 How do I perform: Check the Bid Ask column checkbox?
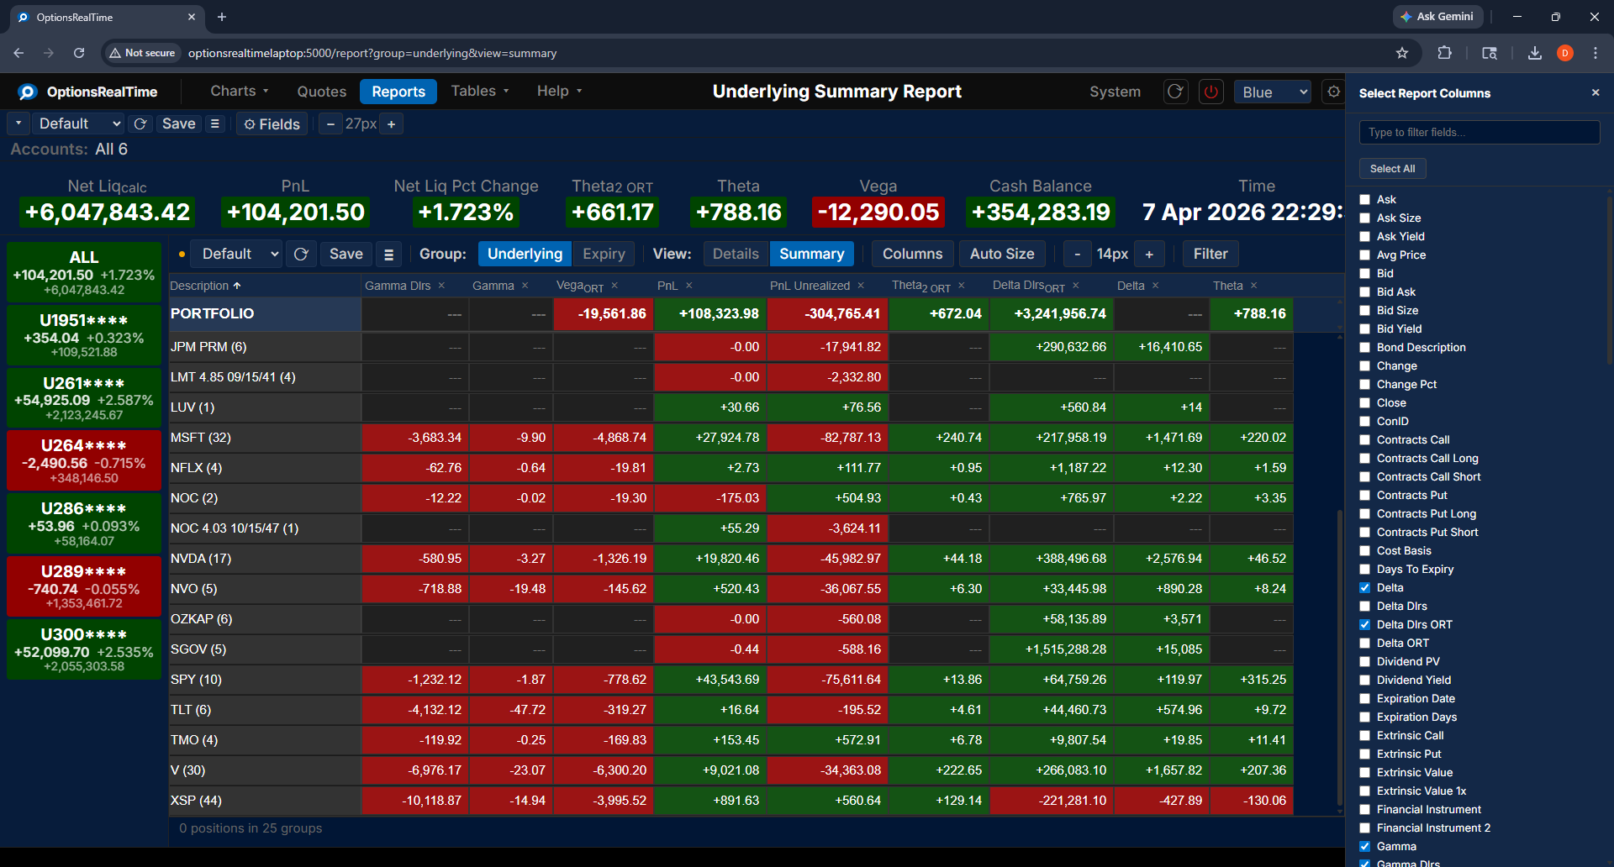point(1365,292)
